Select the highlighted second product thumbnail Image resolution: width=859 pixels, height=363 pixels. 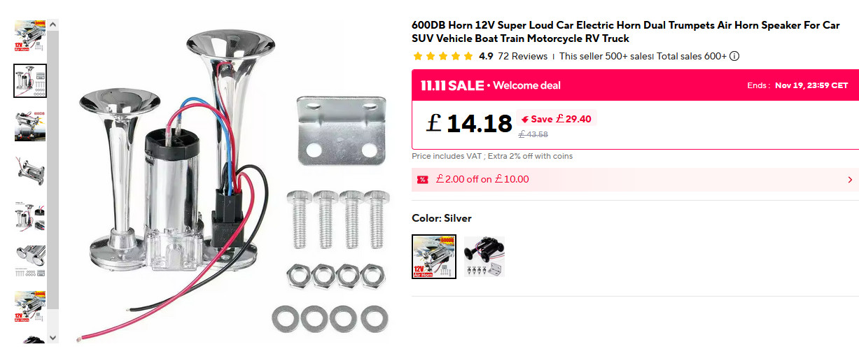click(x=30, y=80)
